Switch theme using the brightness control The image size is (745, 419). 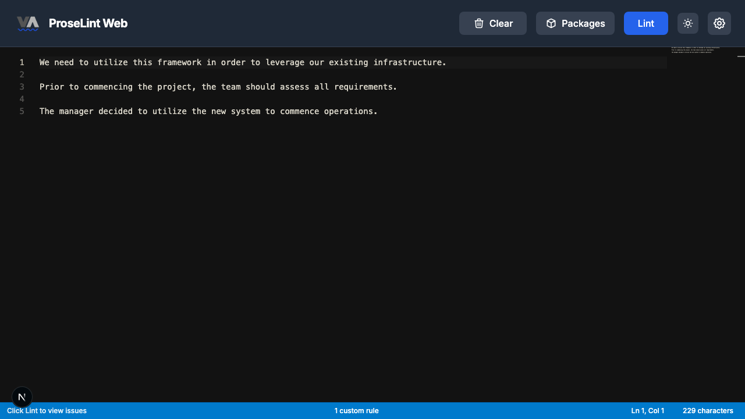pos(687,23)
